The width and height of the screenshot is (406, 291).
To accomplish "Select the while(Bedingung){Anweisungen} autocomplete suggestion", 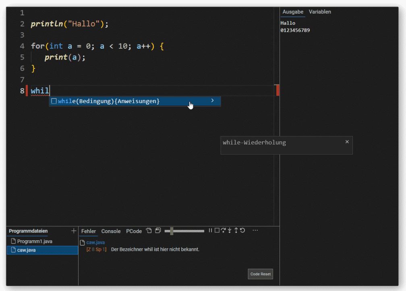I will [109, 101].
